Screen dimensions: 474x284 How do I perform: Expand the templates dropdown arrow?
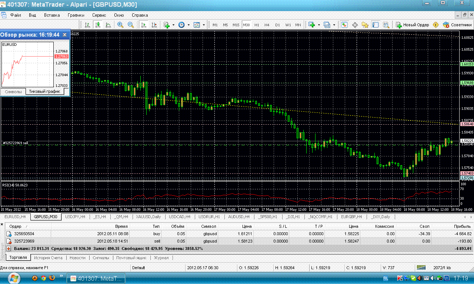204,25
